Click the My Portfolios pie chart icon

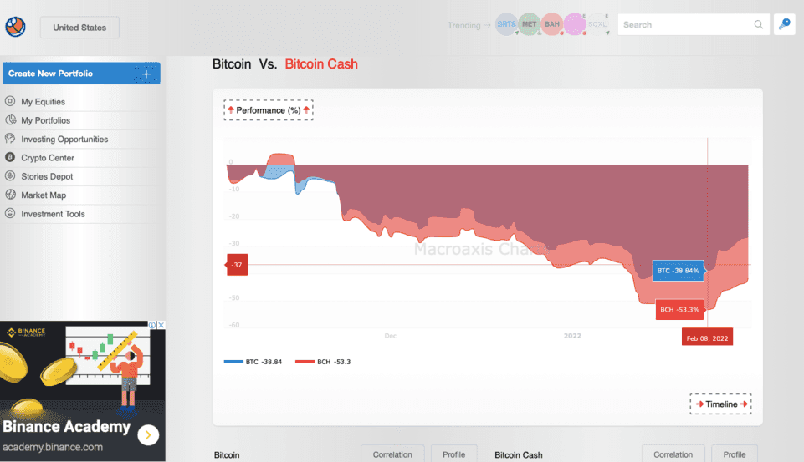point(10,120)
